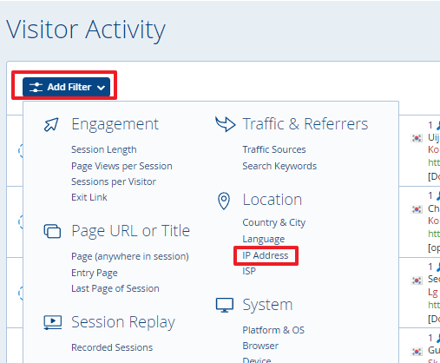The width and height of the screenshot is (440, 363).
Task: Click the Location section heading
Action: (x=273, y=200)
